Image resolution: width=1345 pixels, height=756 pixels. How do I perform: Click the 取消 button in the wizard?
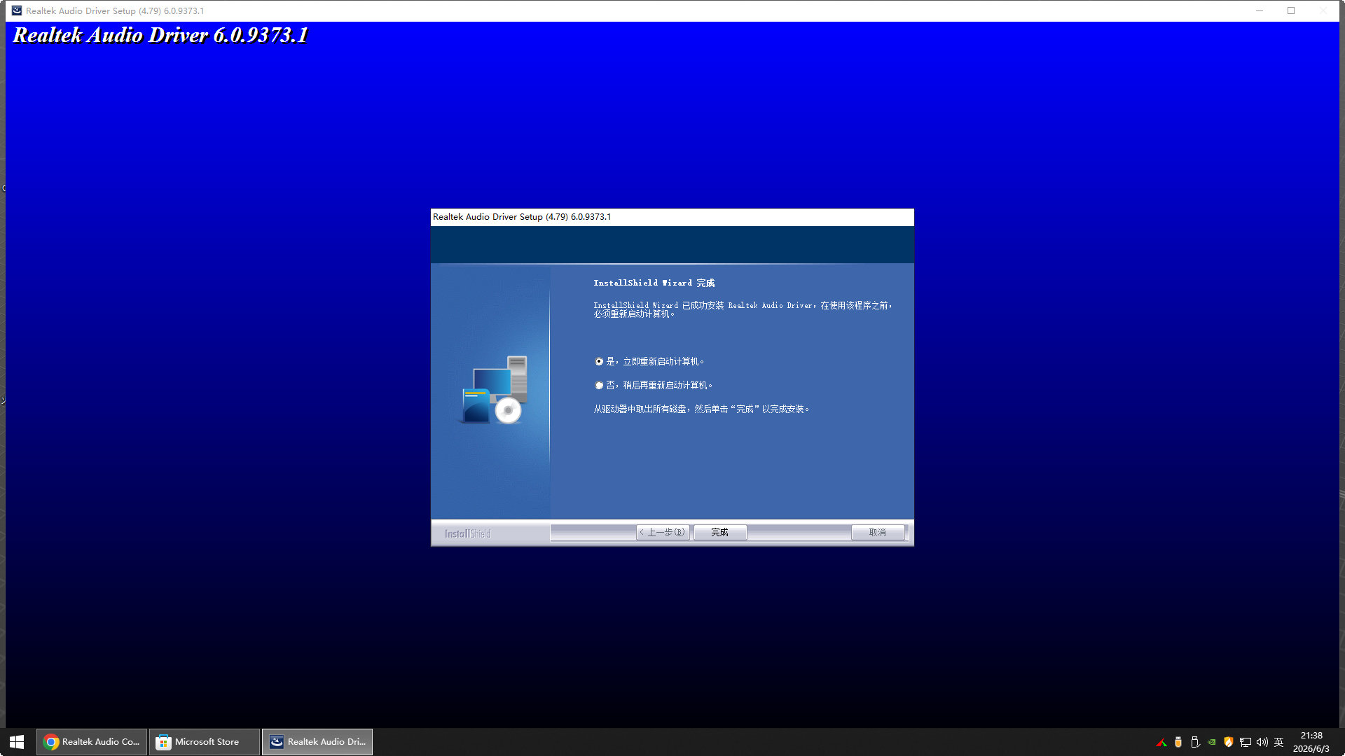877,533
